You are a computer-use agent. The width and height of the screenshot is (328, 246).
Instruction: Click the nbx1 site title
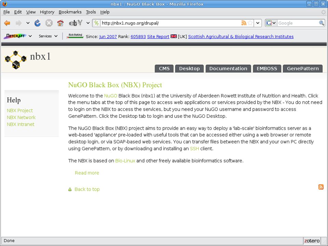(40, 56)
